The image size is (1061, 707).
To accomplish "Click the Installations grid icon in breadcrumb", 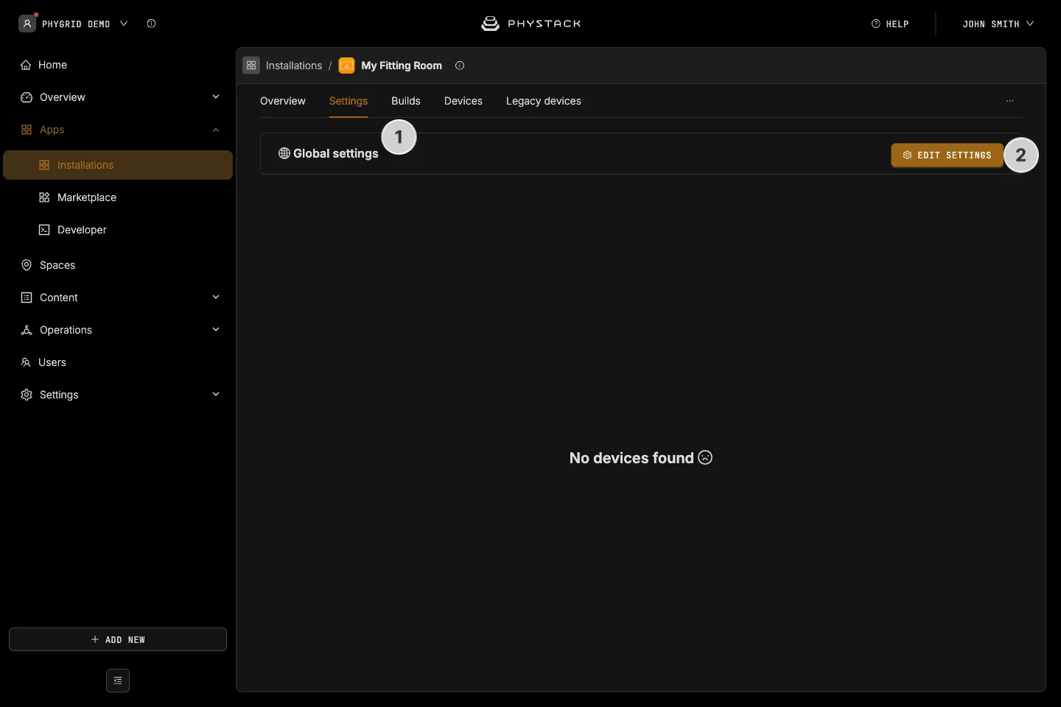I will pyautogui.click(x=251, y=66).
